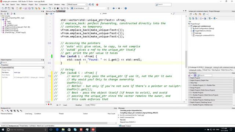
Task: Open the File menu
Action: (x=3, y=4)
